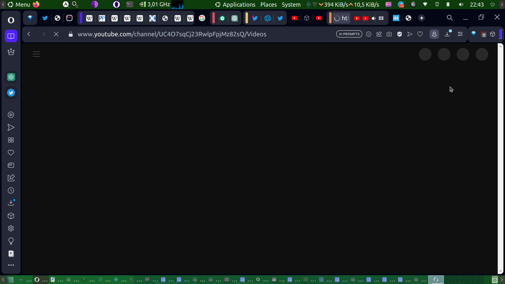Open browsing History from the sidebar clock icon
The height and width of the screenshot is (284, 505).
[11, 191]
